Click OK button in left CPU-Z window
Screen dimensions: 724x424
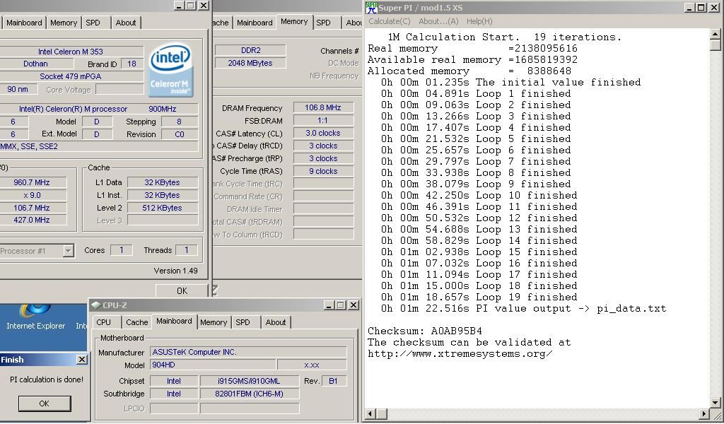point(182,290)
